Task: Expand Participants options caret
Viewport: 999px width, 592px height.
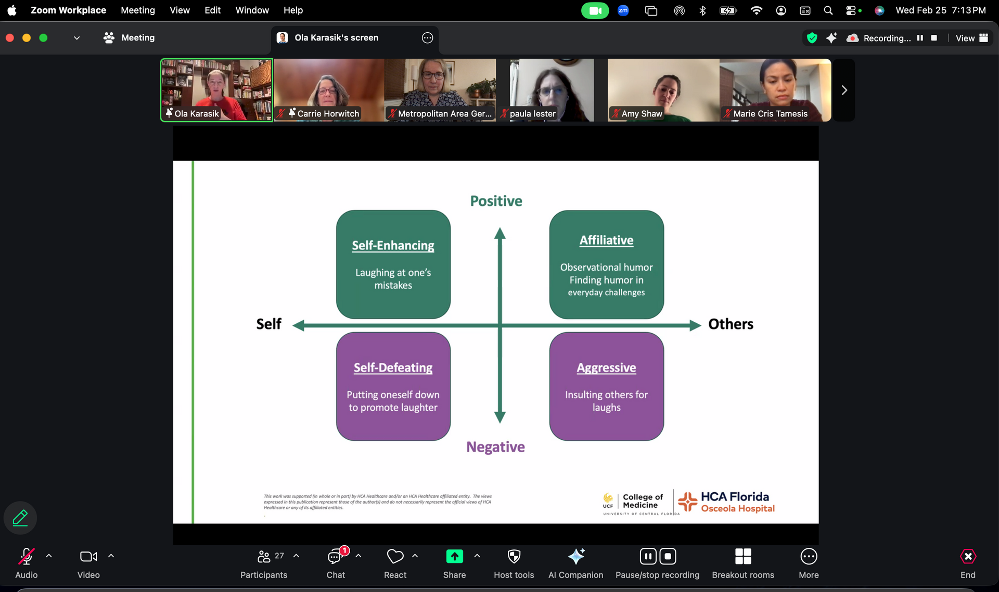Action: 296,556
